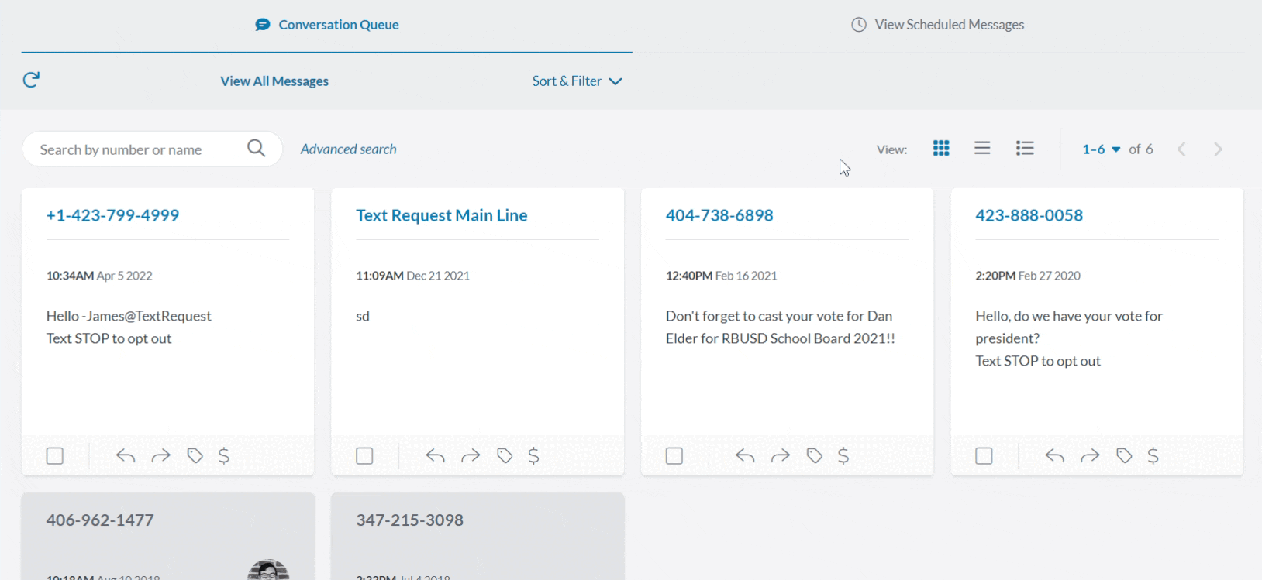The width and height of the screenshot is (1262, 580).
Task: Tag the 404-738-6898 conversation
Action: point(814,456)
